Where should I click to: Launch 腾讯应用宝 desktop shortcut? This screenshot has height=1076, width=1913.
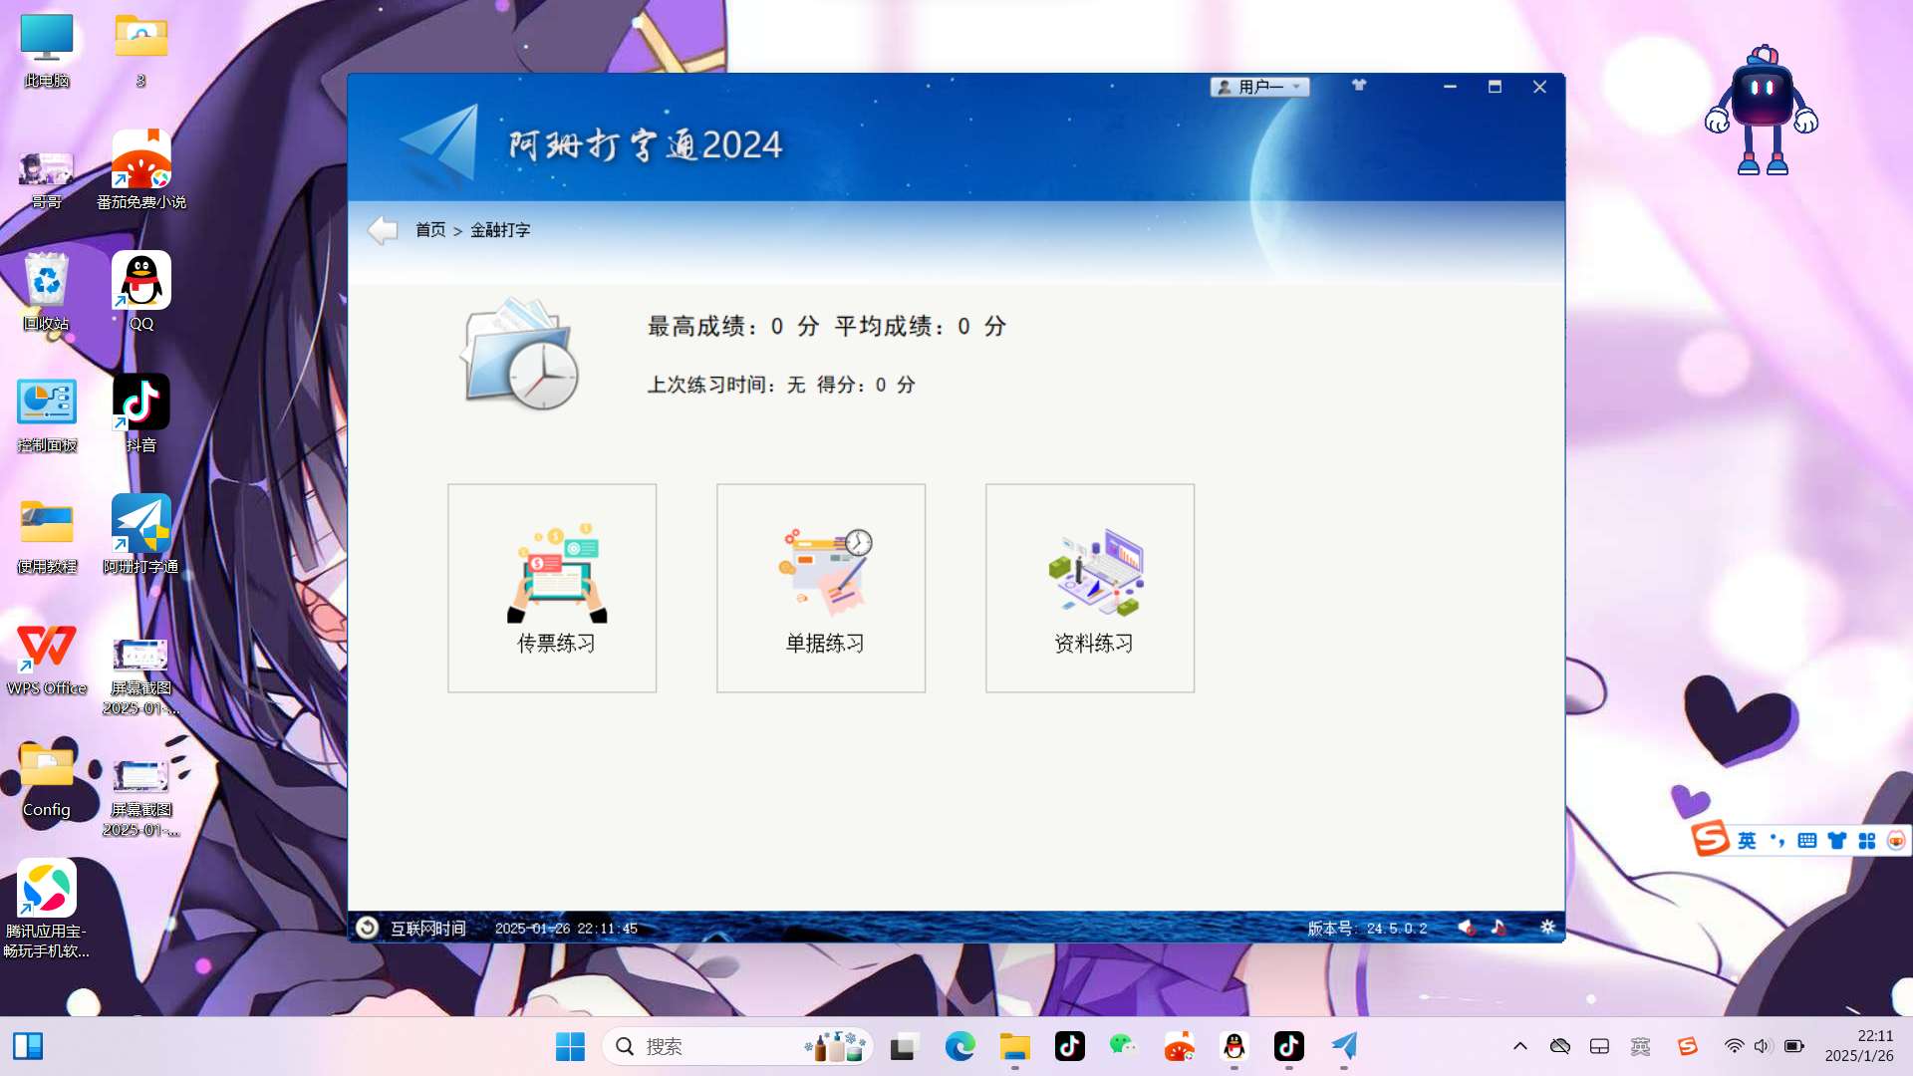coord(47,909)
